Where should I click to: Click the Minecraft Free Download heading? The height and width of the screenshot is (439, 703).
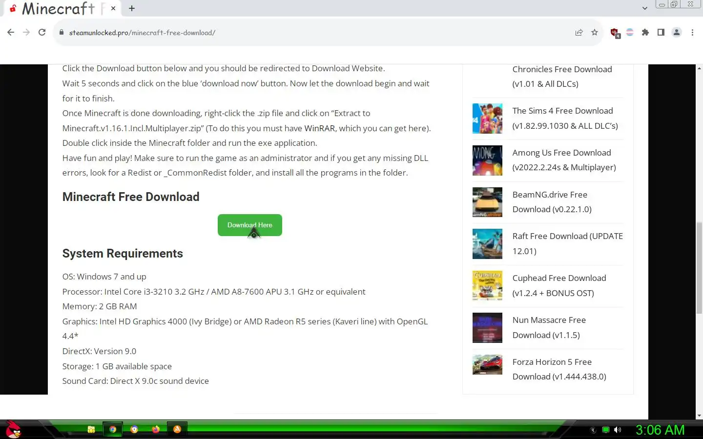pos(131,197)
